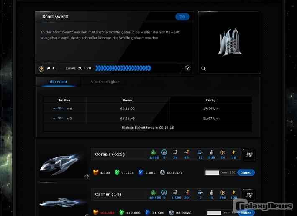Screen dimensions: 297x216
Task: Click duration 03:21:49 in the build queue
Action: coord(128,118)
